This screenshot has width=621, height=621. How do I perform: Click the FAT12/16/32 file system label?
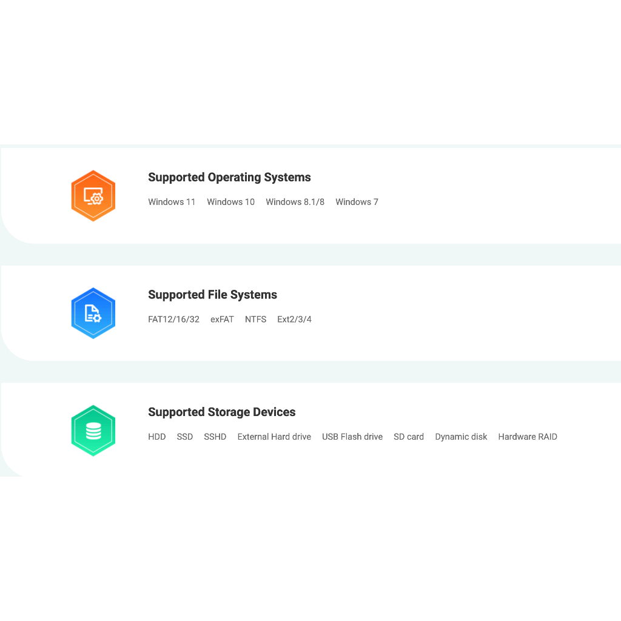(174, 319)
